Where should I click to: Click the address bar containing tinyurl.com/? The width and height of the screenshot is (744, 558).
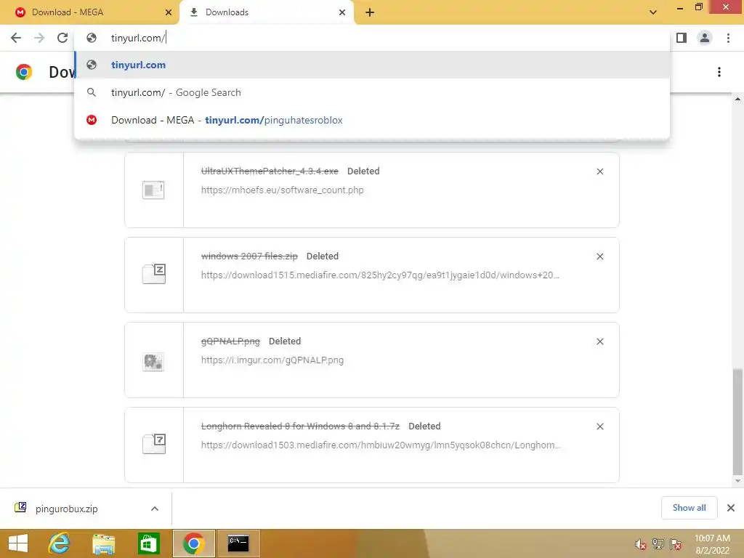[x=372, y=38]
